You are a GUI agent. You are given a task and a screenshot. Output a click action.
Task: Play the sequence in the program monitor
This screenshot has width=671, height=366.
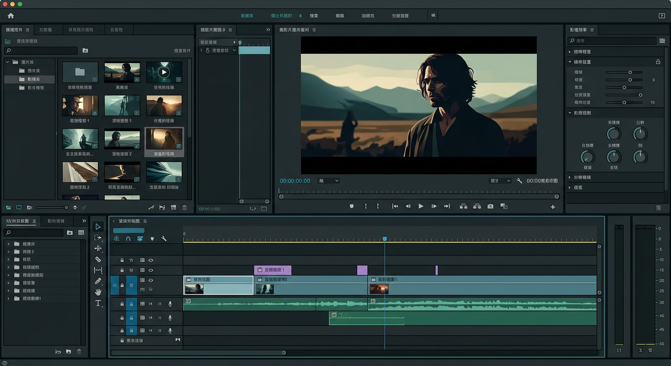click(421, 206)
